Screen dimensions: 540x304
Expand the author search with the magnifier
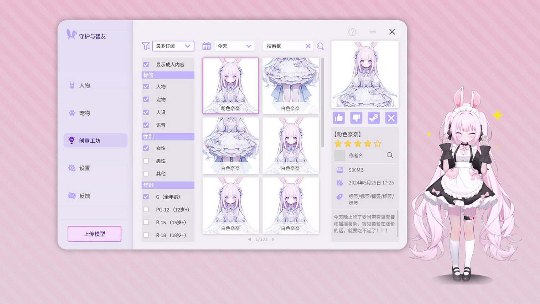click(x=389, y=155)
